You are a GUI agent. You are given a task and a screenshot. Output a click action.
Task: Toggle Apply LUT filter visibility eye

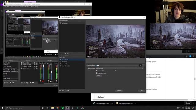[60, 64]
